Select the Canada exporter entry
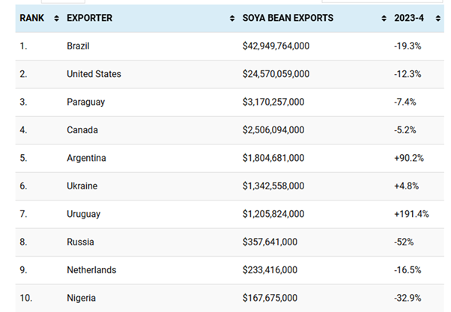 82,130
